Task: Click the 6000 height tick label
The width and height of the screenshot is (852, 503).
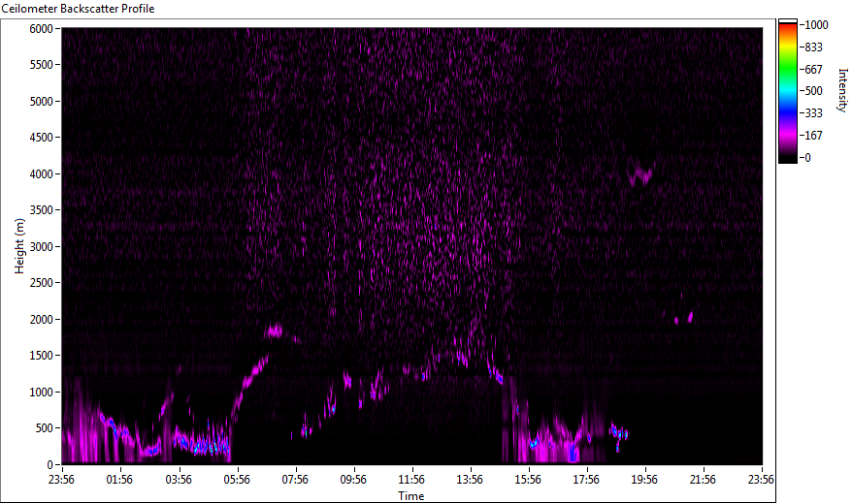Action: pyautogui.click(x=42, y=29)
